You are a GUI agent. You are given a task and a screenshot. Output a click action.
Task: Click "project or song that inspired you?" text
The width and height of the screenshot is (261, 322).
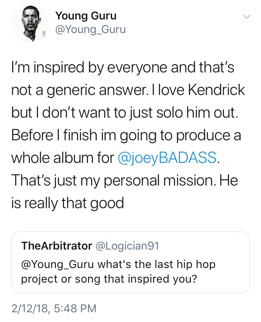[x=109, y=280]
